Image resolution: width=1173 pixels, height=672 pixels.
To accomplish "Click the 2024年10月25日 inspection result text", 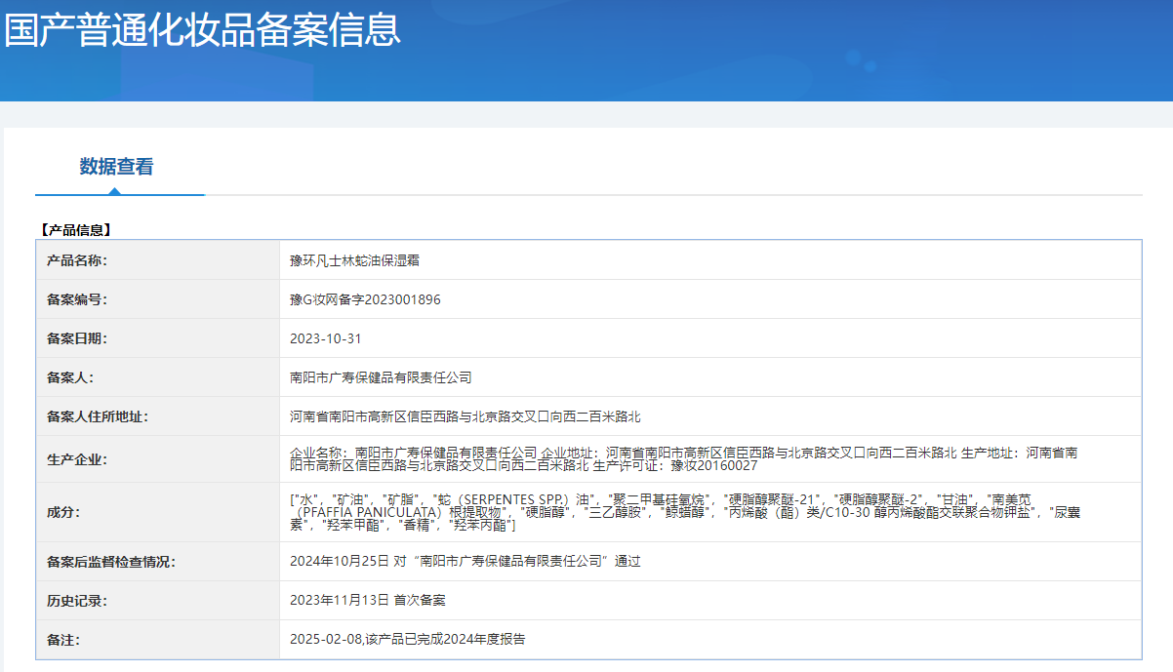I will tap(465, 561).
